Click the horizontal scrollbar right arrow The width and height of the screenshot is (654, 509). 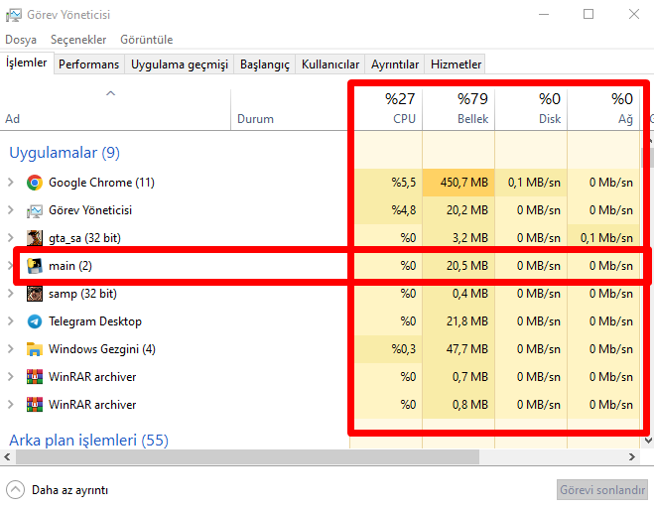coord(632,456)
